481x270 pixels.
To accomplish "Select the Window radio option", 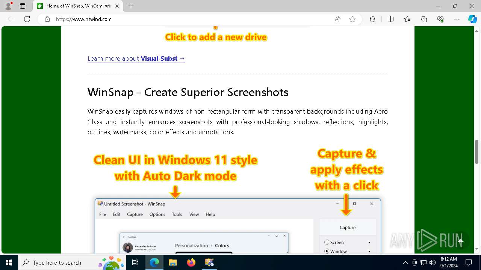I will (327, 251).
